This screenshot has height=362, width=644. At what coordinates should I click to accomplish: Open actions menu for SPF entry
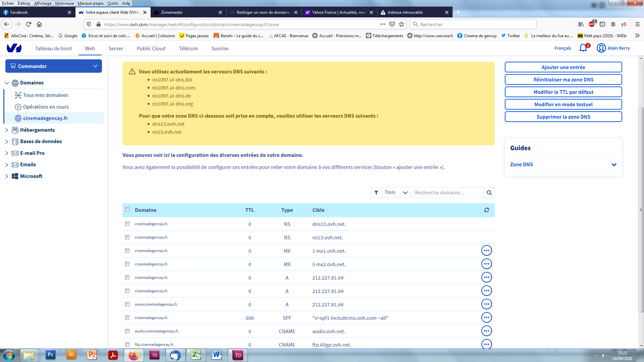(486, 317)
